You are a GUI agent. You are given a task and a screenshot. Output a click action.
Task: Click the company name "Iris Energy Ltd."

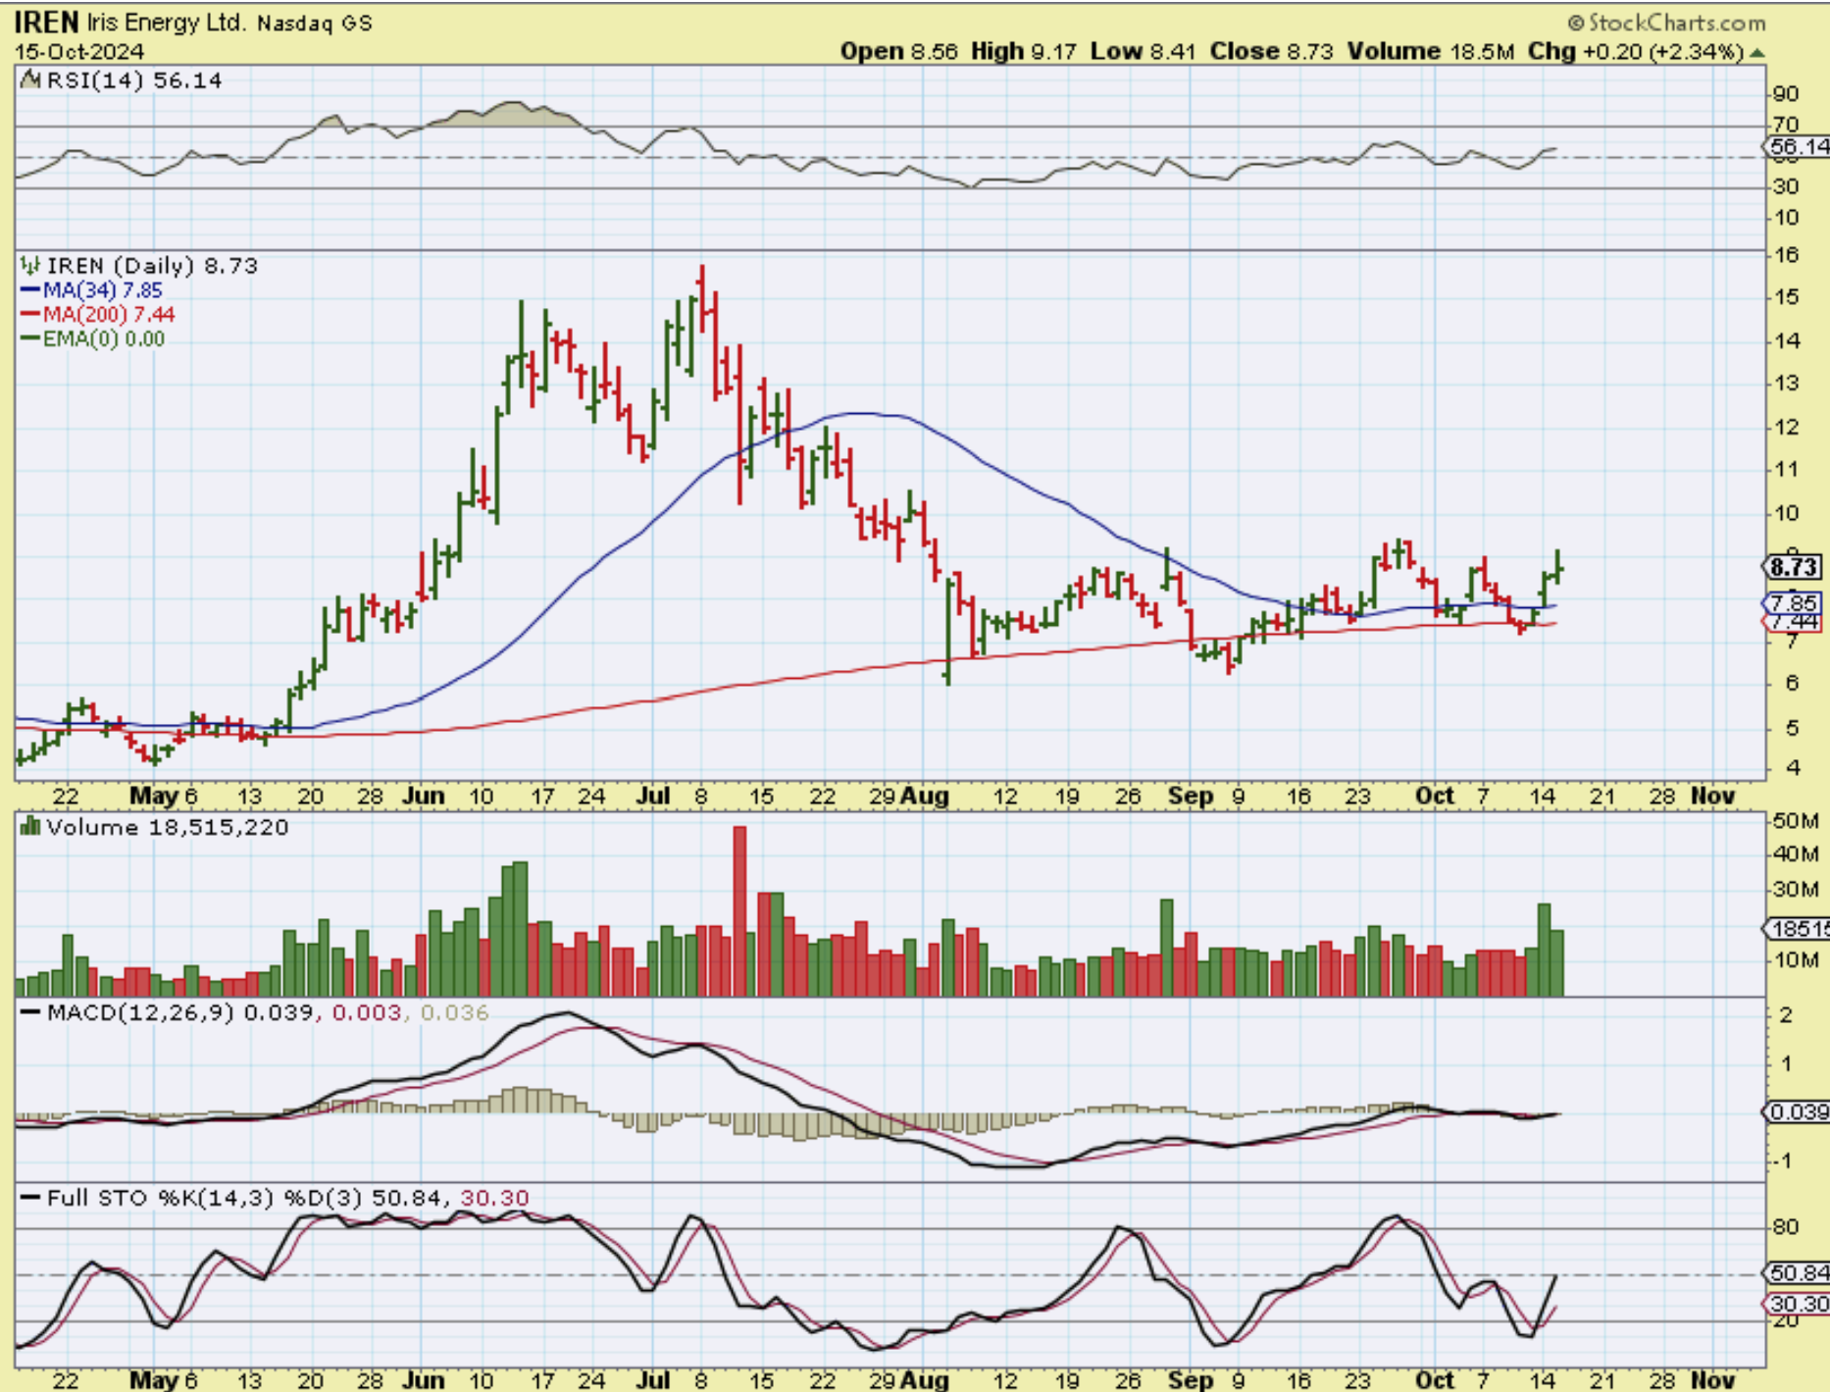[166, 22]
